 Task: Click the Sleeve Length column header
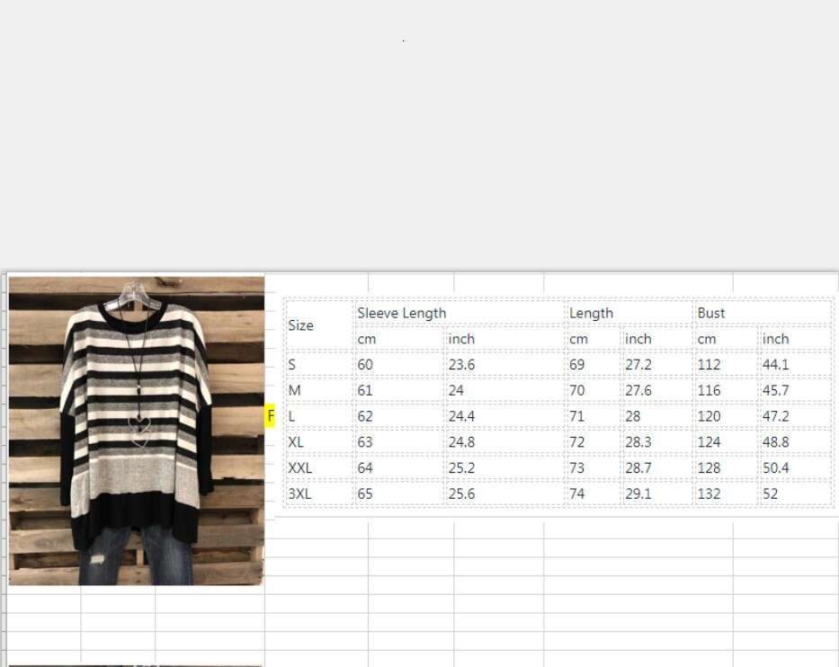click(x=402, y=313)
